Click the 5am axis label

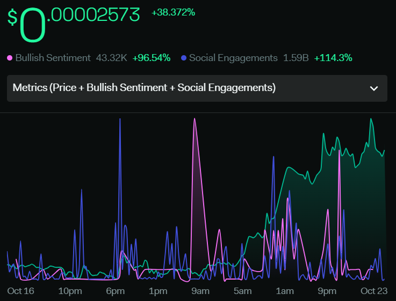242,291
